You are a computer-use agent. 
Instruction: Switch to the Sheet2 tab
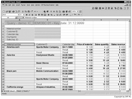coord(19,91)
